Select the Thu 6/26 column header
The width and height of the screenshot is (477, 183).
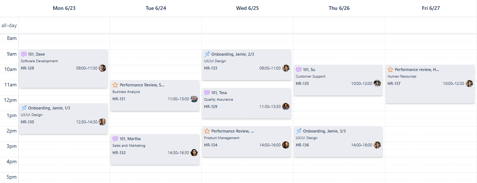[339, 8]
